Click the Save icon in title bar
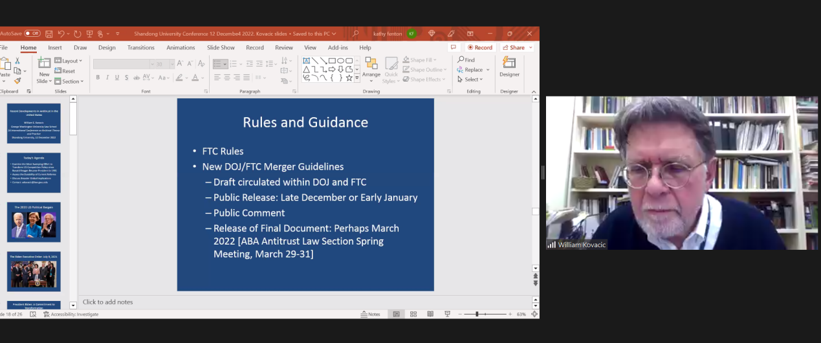Viewport: 821px width, 343px height. coord(49,34)
